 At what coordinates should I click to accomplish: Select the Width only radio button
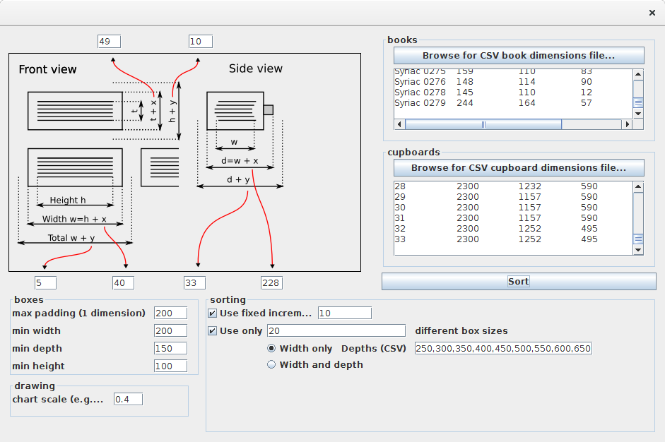tap(271, 349)
